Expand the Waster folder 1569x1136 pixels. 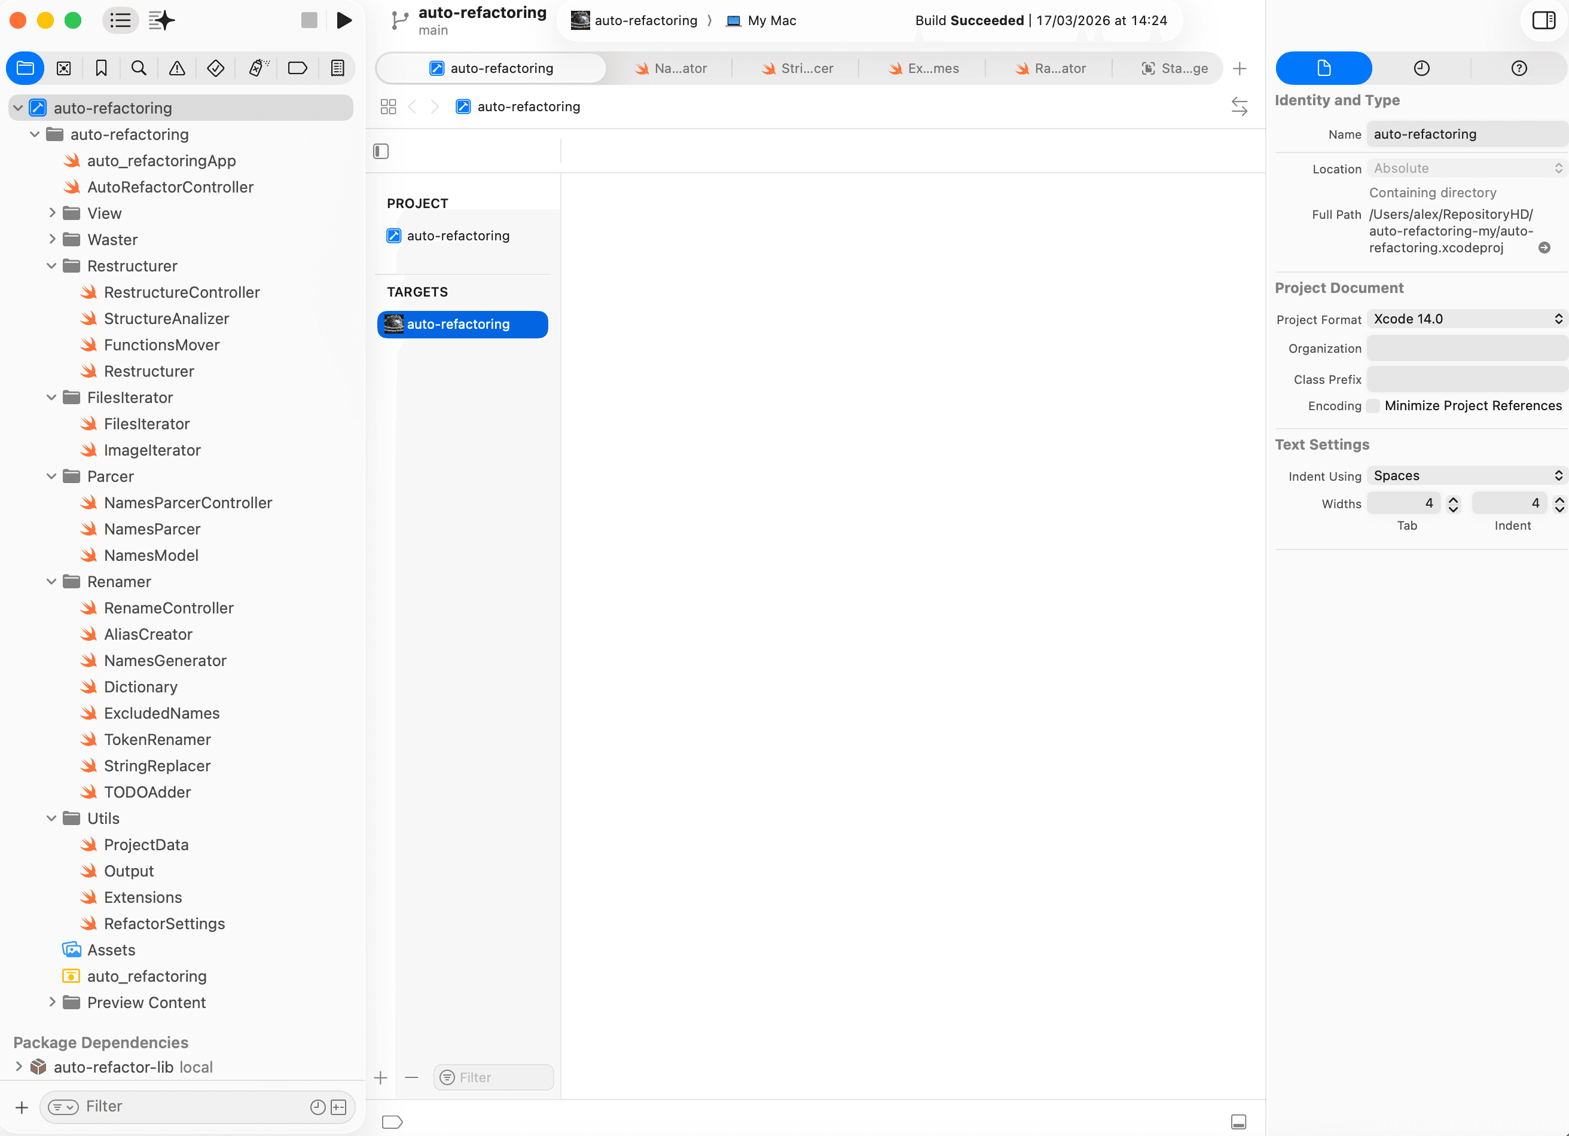click(53, 239)
